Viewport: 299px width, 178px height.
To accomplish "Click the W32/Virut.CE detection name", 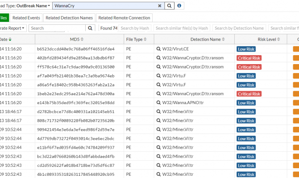I will (175, 49).
